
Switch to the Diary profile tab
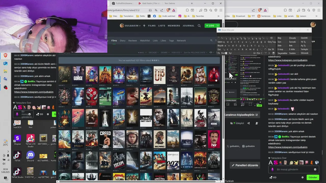point(123,41)
